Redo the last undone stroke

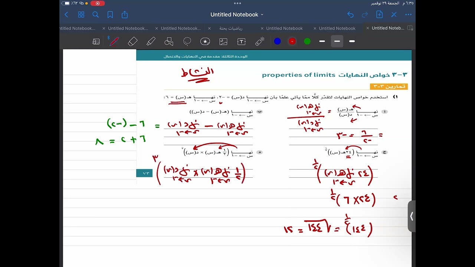point(365,14)
